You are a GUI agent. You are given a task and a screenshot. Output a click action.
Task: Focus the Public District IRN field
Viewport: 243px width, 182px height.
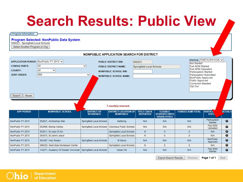(x=143, y=62)
